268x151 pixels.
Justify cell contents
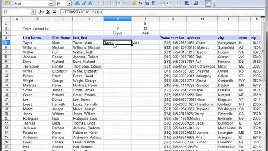(x=119, y=3)
